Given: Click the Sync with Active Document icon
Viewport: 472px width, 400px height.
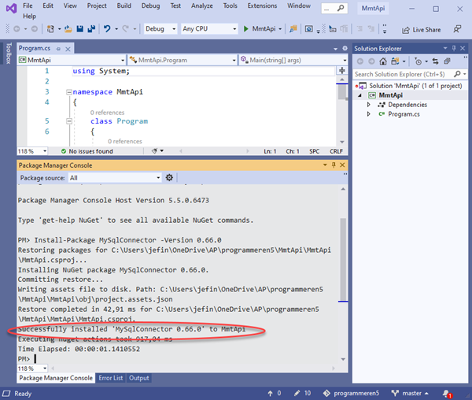Looking at the screenshot, I should [x=435, y=61].
